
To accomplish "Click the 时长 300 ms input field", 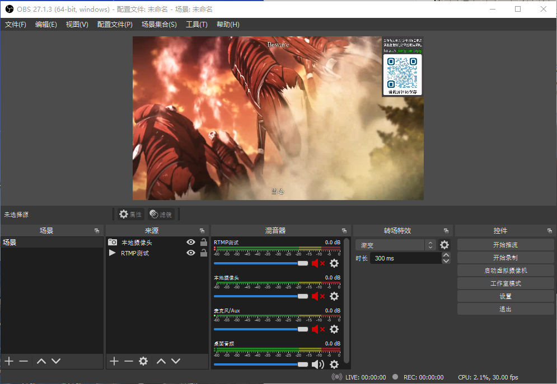I will point(405,258).
